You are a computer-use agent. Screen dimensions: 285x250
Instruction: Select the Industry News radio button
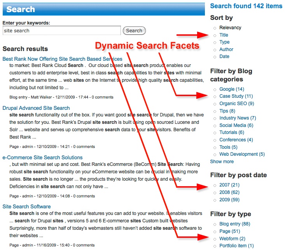pos(215,118)
